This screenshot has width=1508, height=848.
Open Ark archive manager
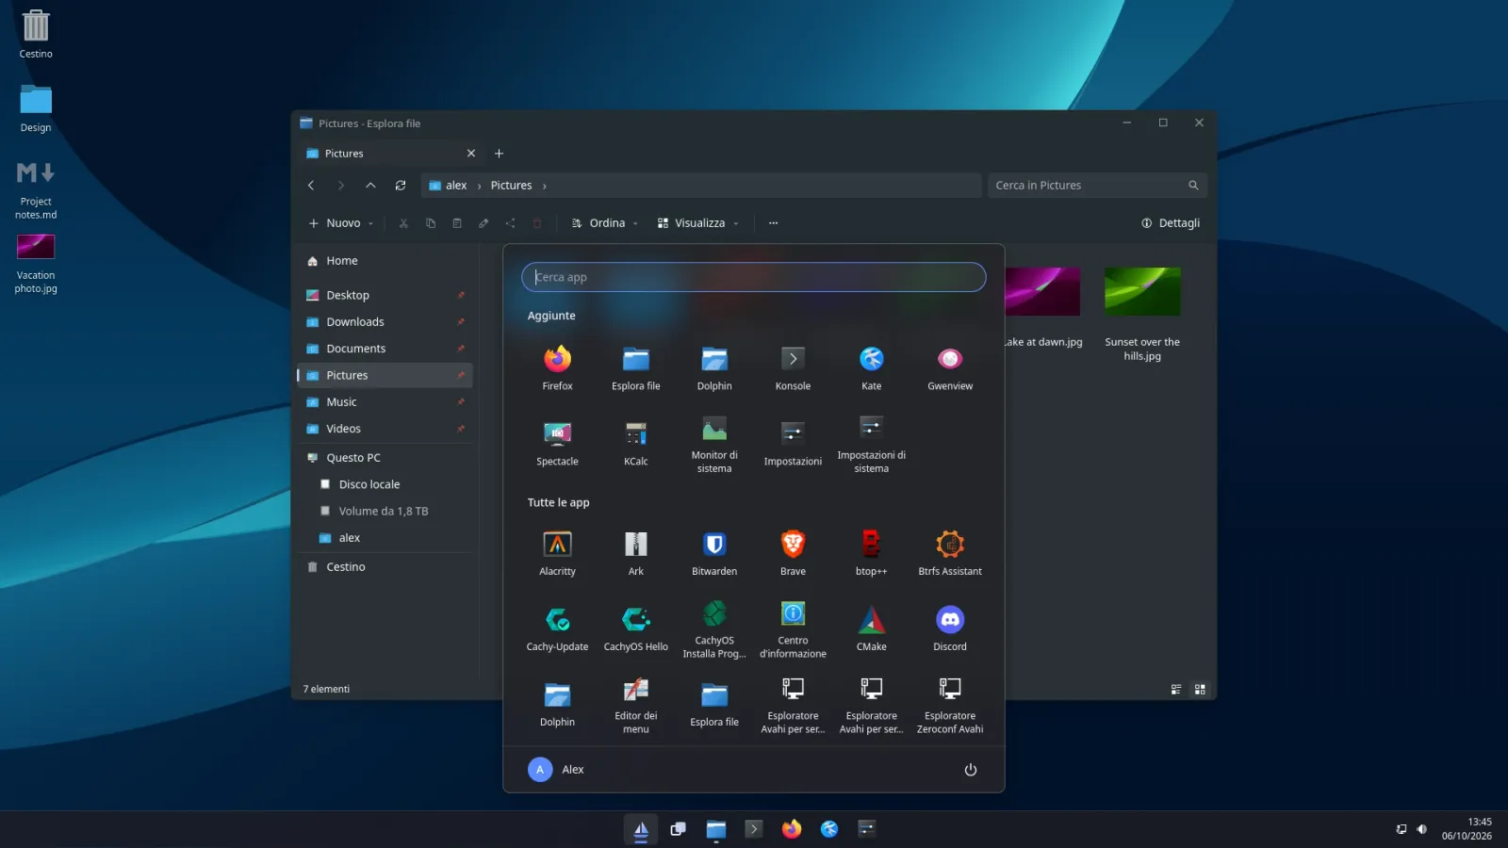click(x=636, y=553)
